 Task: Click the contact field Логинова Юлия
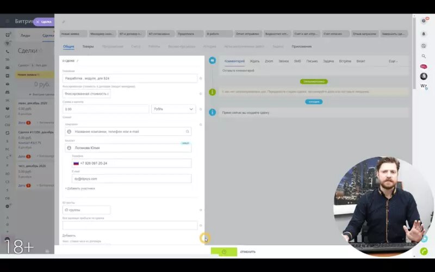pos(128,148)
